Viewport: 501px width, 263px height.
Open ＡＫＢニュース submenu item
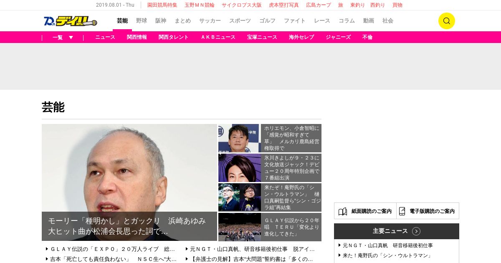[218, 37]
